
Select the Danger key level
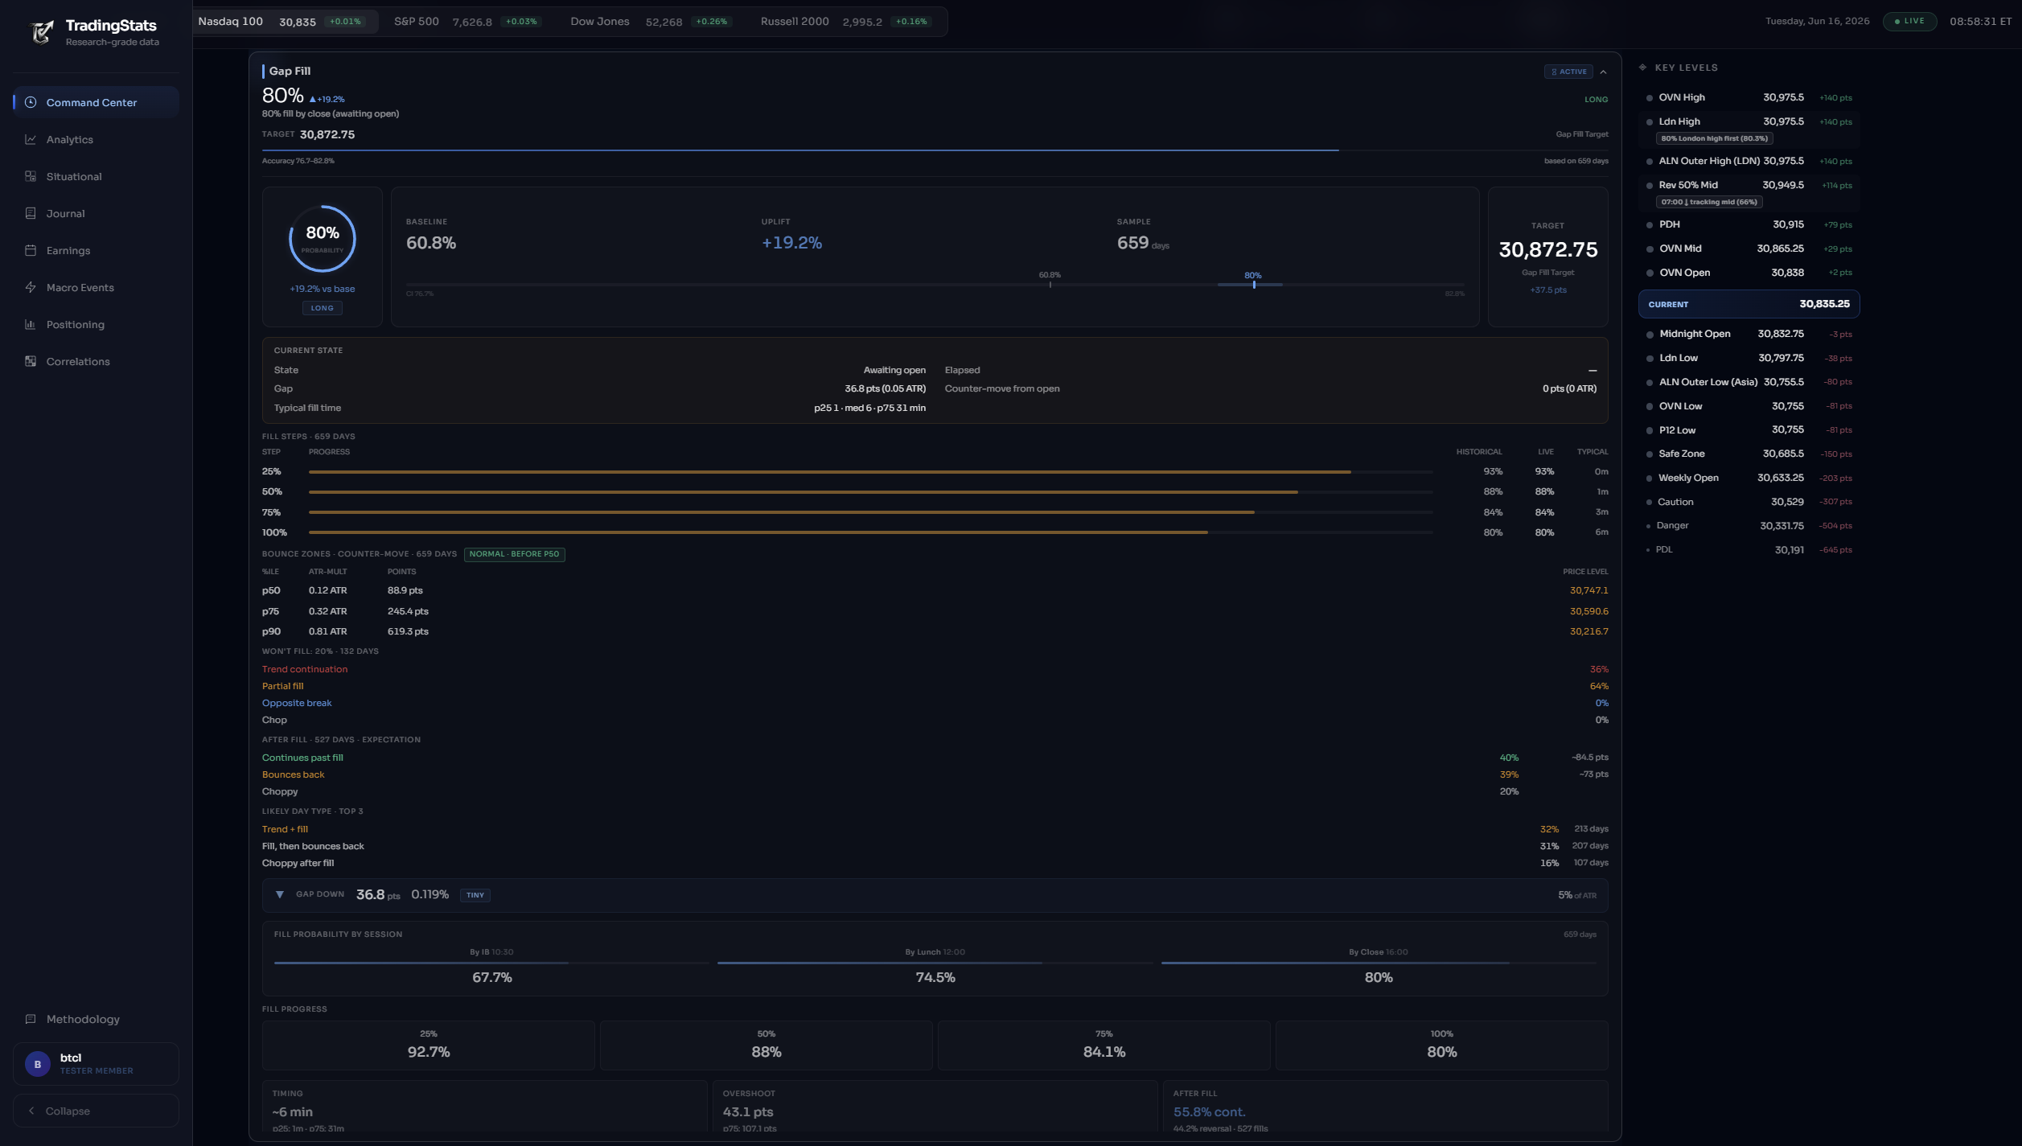1749,525
